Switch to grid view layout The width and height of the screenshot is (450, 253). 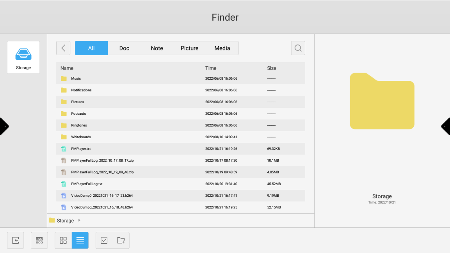coord(63,241)
